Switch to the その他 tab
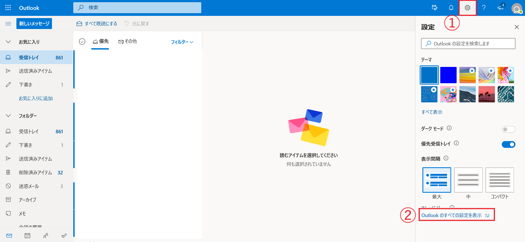The width and height of the screenshot is (525, 242). 128,41
